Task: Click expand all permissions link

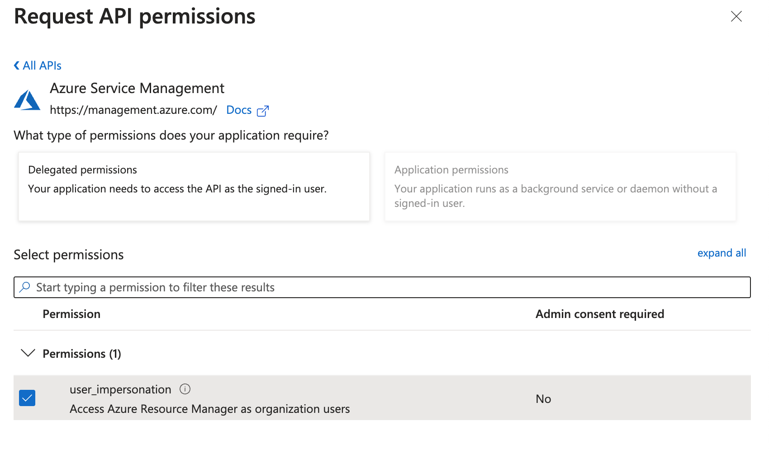Action: click(x=721, y=253)
